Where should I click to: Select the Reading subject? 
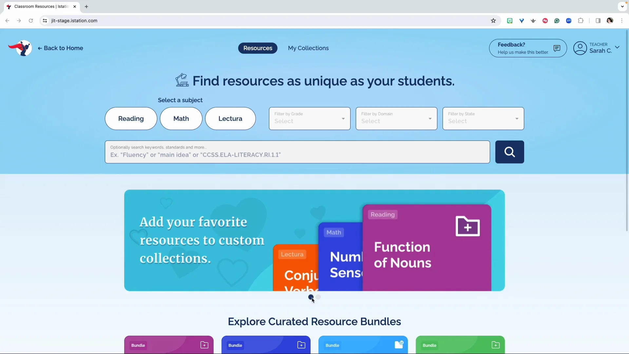click(131, 119)
